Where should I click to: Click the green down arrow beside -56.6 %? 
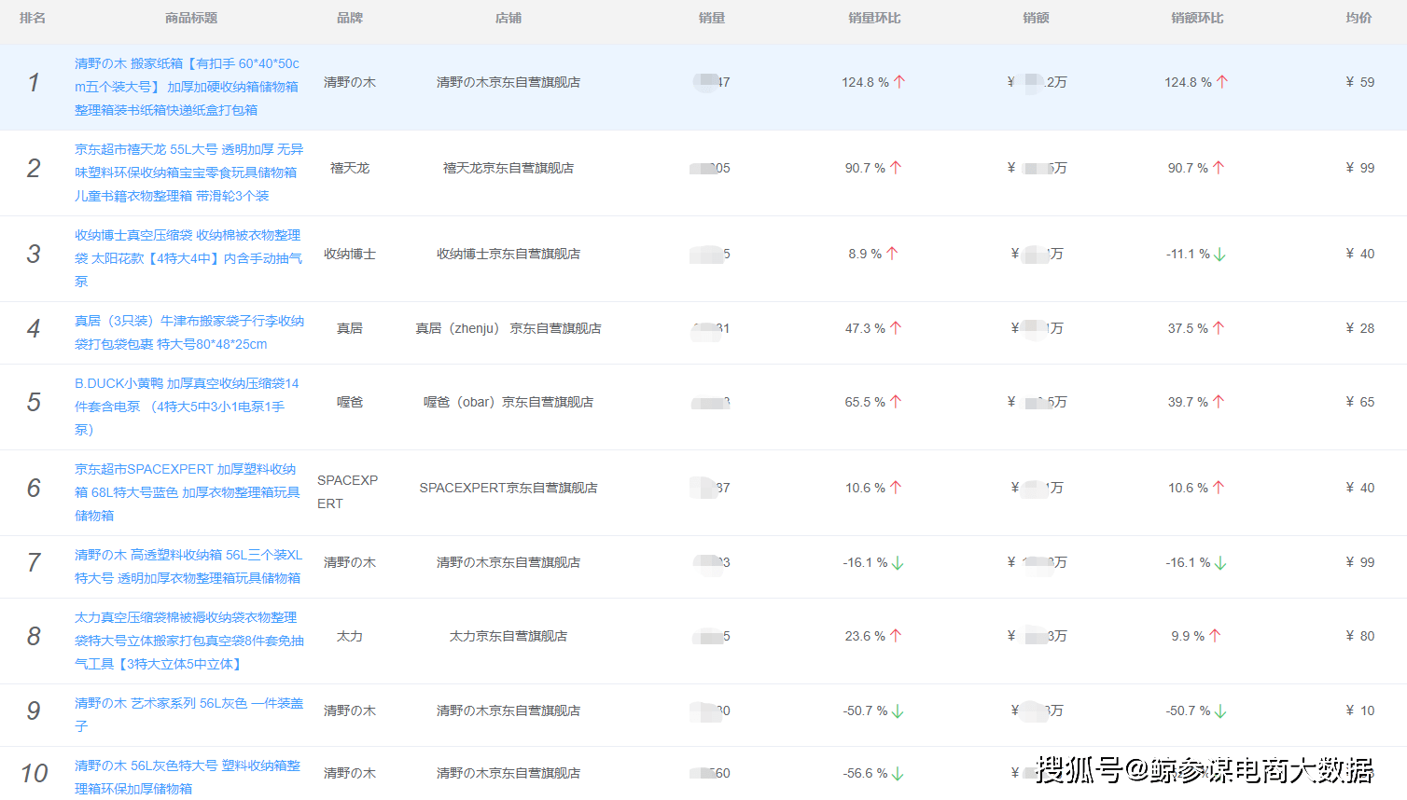[x=898, y=774]
